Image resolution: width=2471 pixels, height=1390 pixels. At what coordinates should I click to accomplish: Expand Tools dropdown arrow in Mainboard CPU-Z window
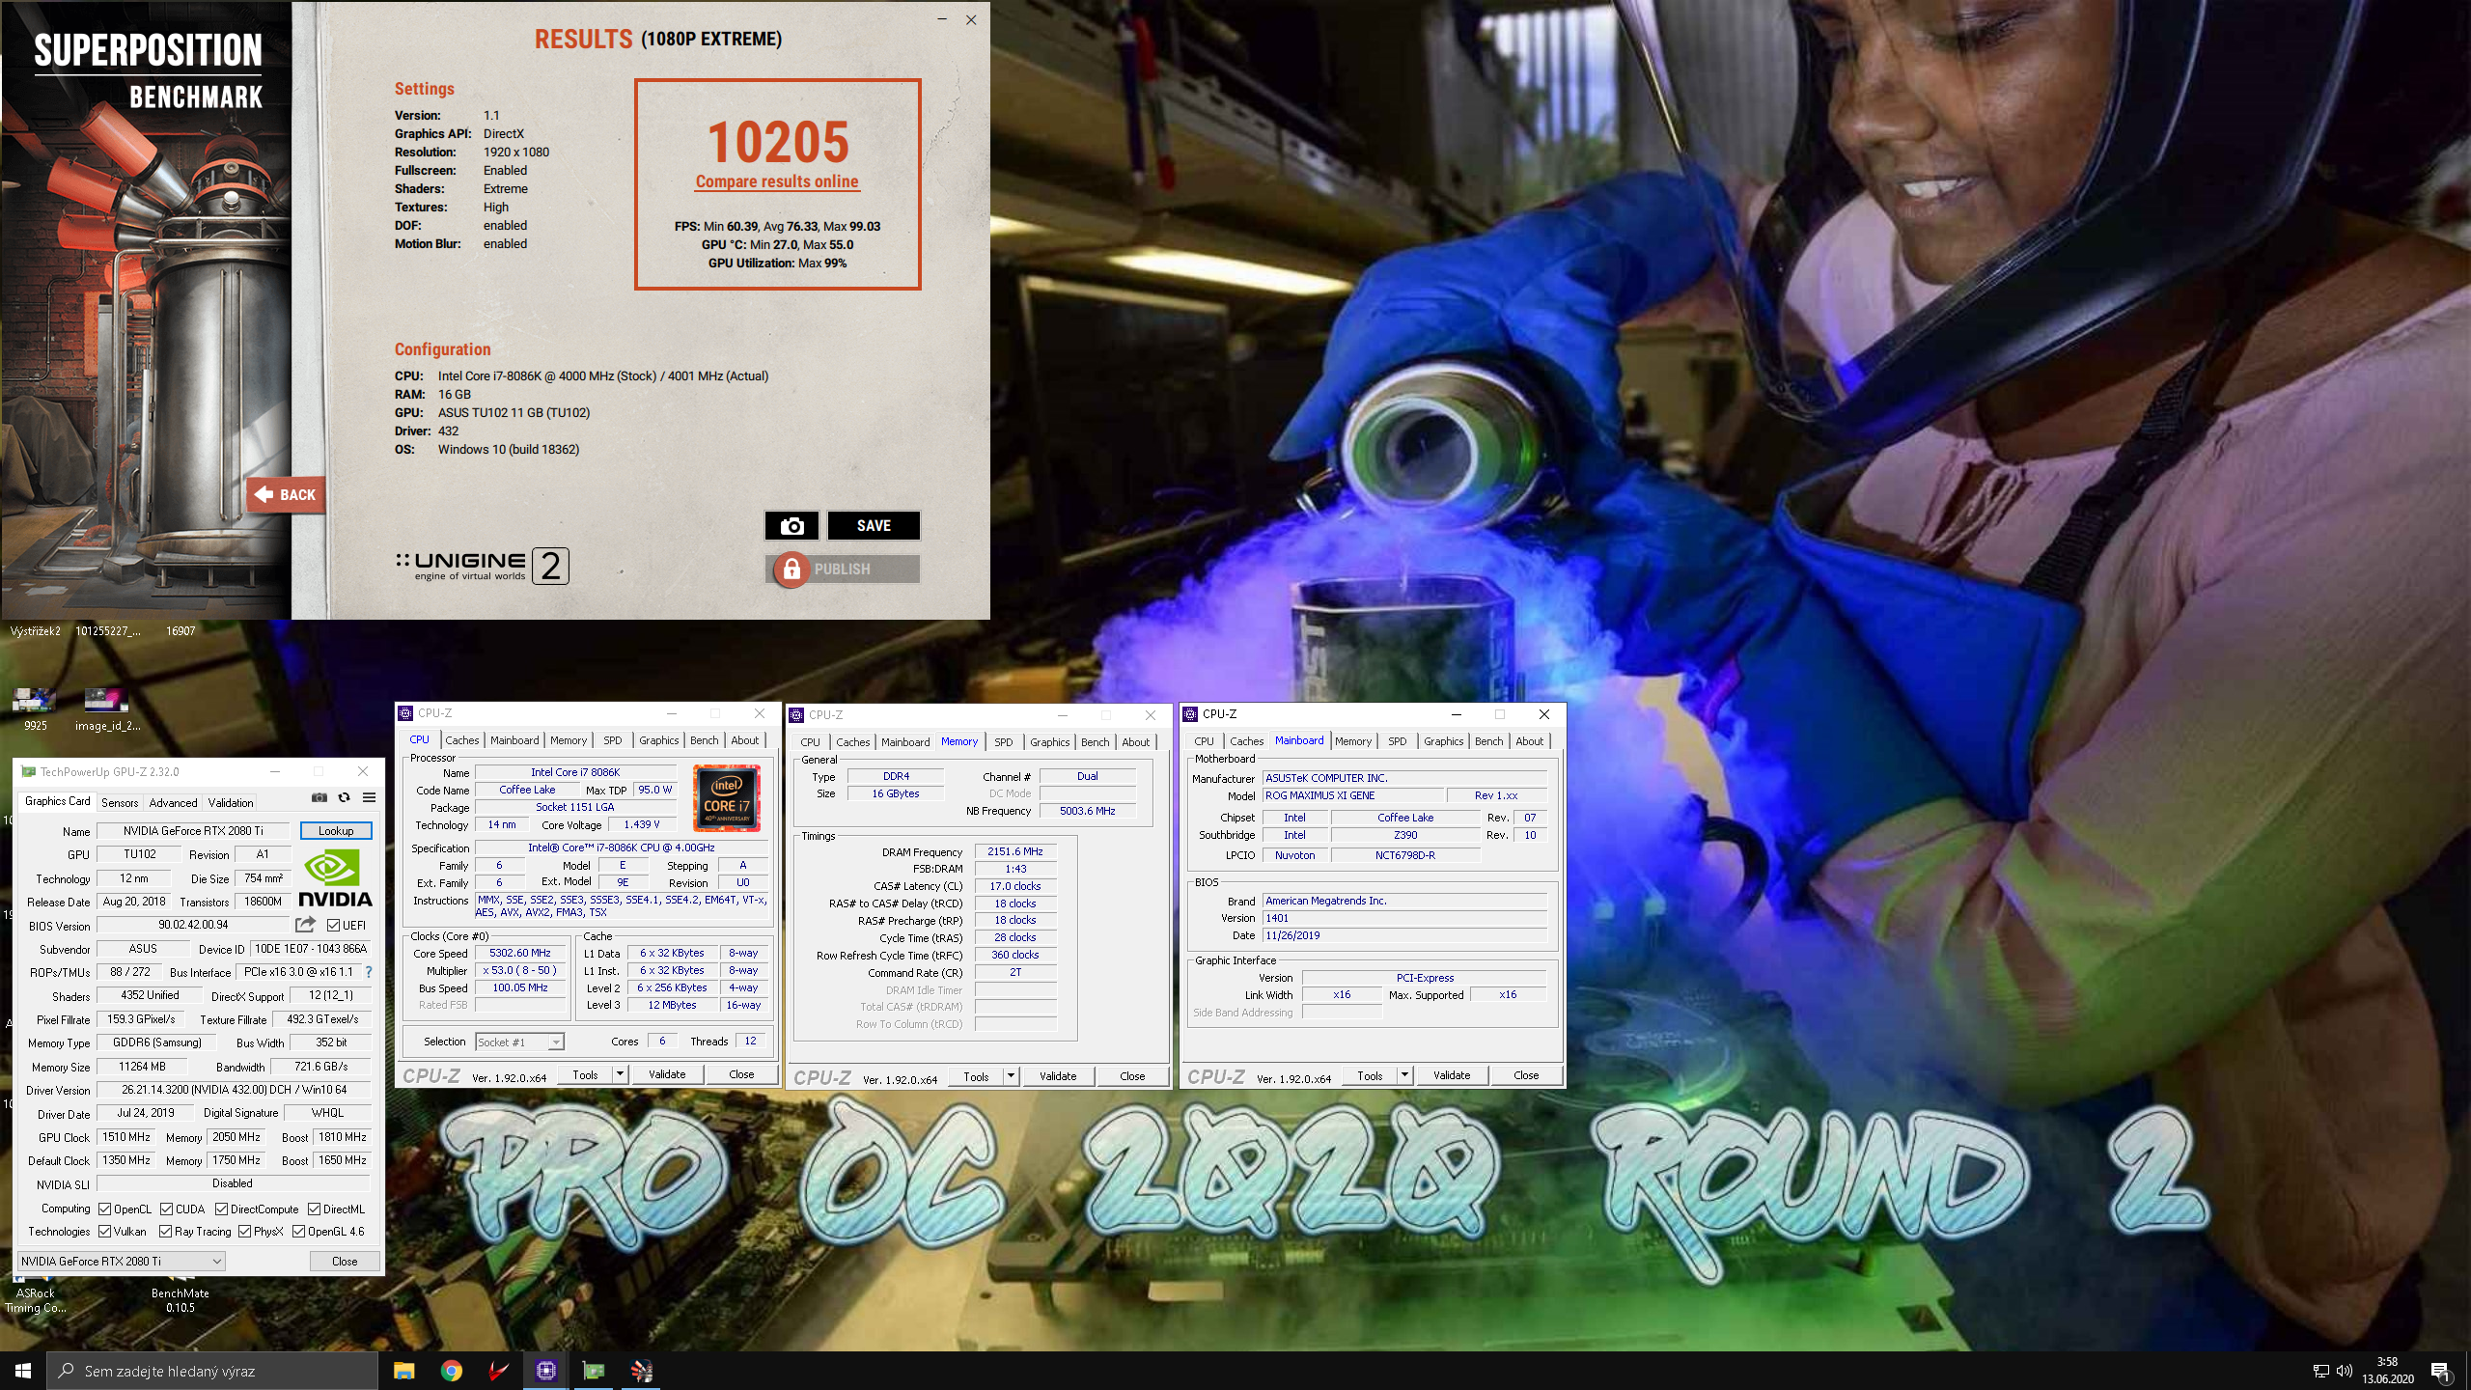pos(1404,1075)
